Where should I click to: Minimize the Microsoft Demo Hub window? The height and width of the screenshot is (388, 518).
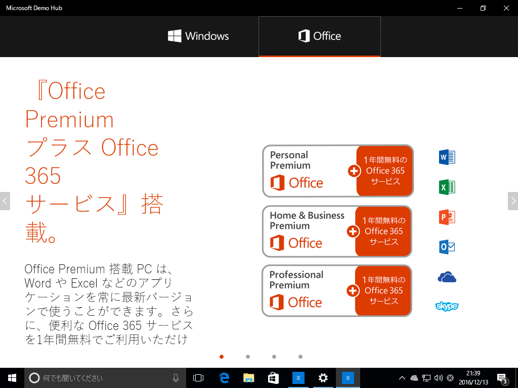[459, 8]
